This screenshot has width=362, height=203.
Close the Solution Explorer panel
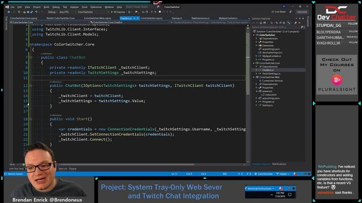click(x=303, y=19)
